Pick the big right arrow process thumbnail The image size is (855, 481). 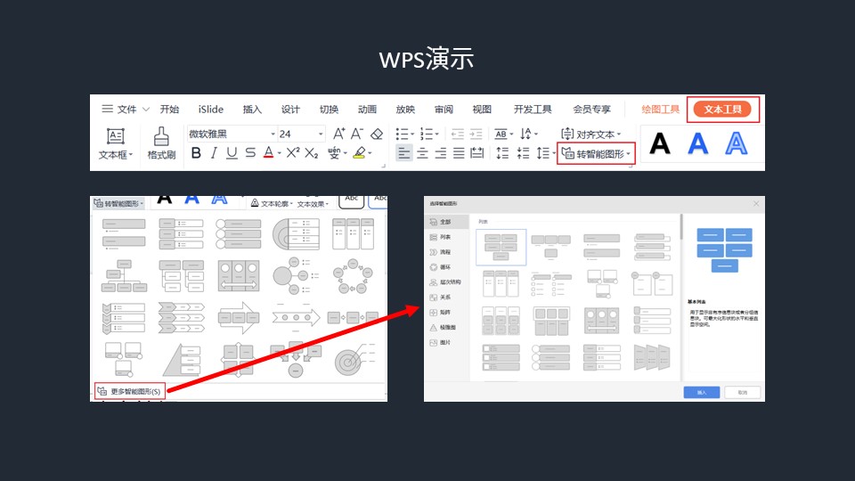coord(239,317)
